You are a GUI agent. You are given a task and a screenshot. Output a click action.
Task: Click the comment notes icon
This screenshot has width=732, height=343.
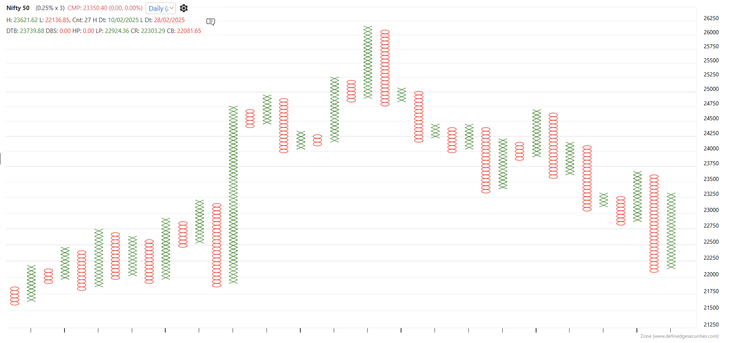[210, 22]
